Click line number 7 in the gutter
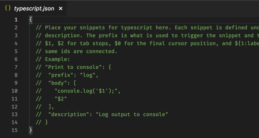The height and width of the screenshot is (138, 259). click(x=16, y=67)
